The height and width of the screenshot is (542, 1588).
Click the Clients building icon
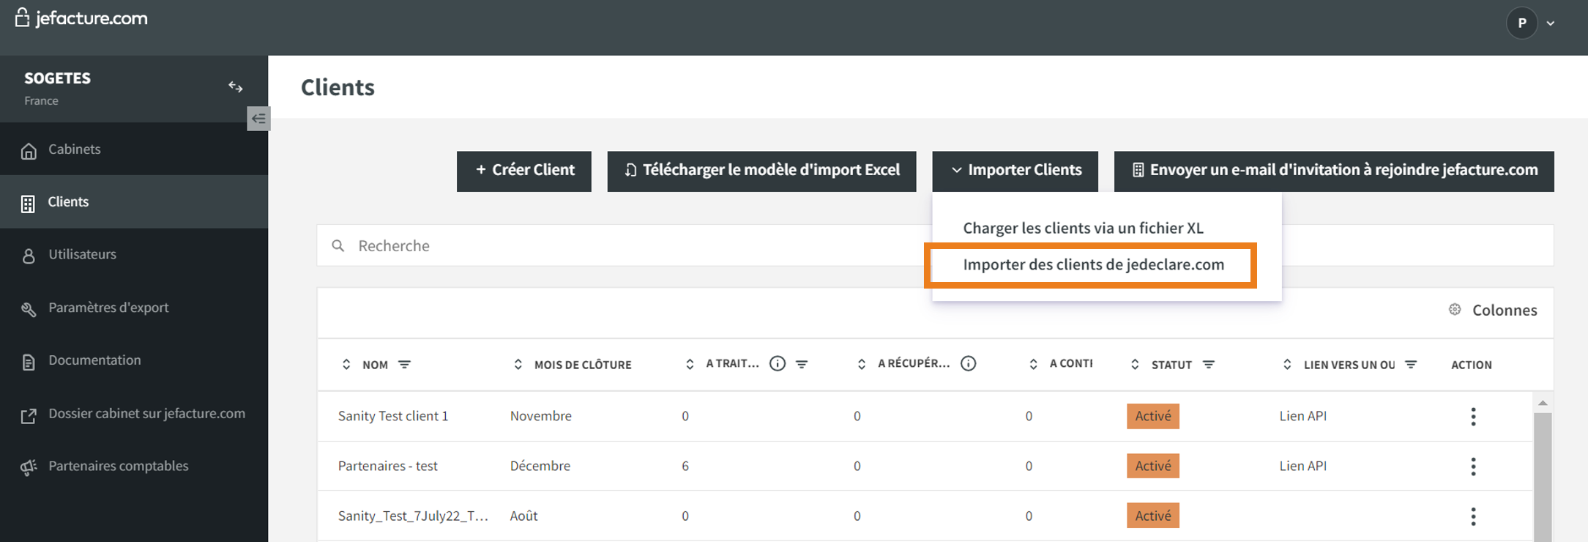point(28,204)
